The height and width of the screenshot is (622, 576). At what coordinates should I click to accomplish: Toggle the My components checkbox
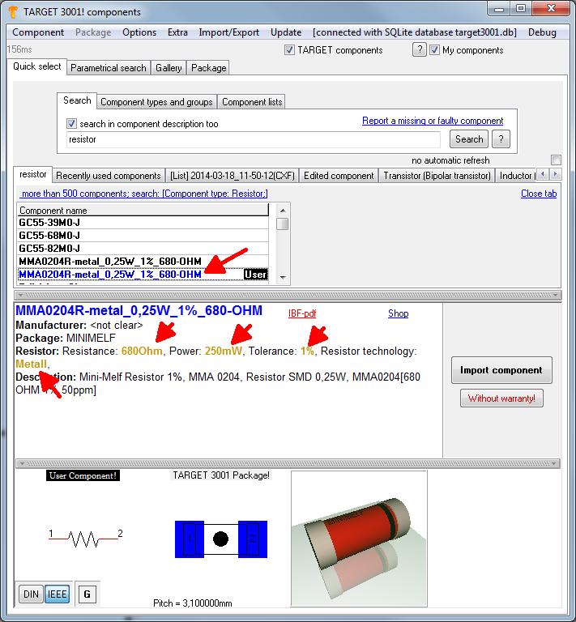point(435,50)
